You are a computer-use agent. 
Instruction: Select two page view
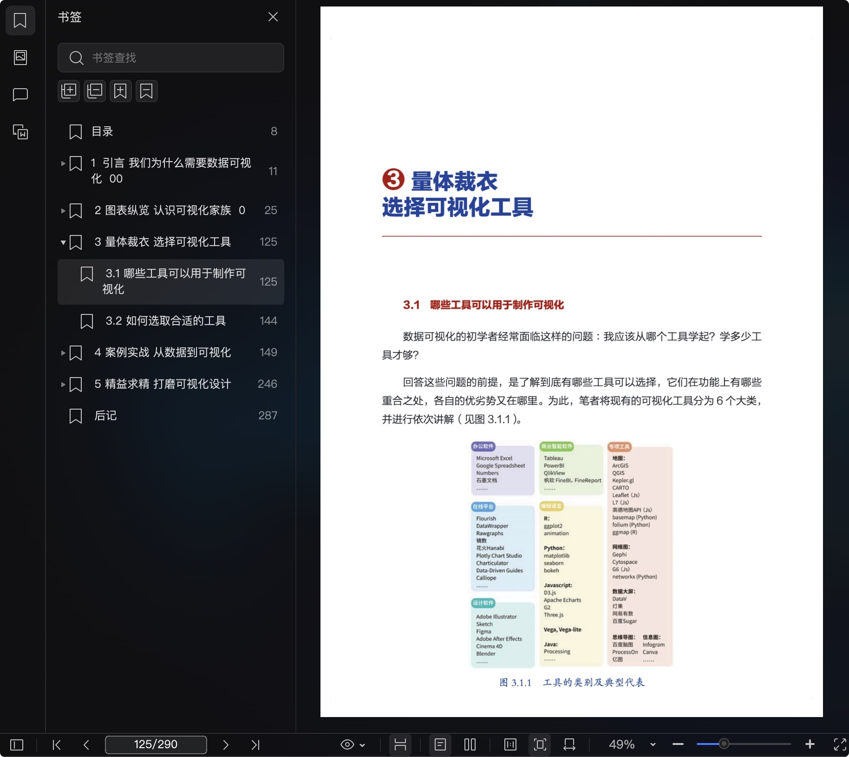point(470,745)
